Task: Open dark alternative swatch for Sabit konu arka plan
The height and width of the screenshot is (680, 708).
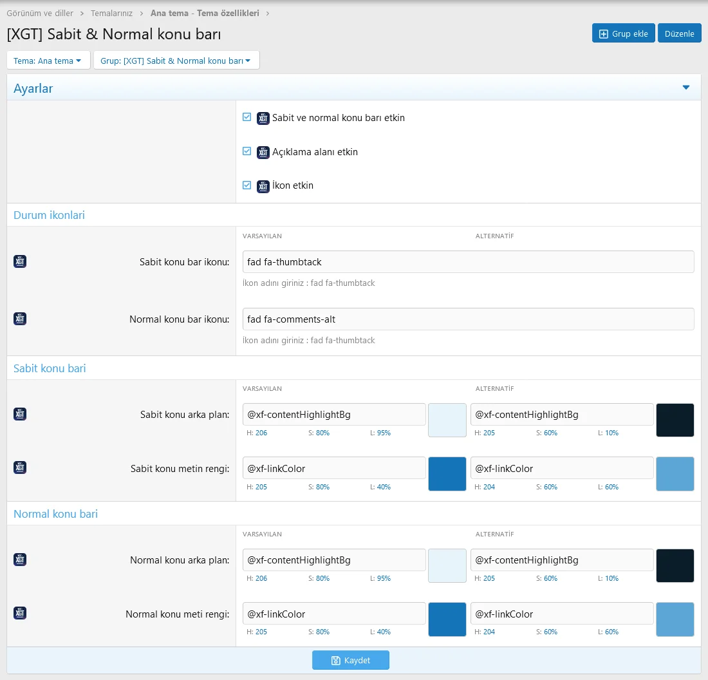Action: (675, 420)
